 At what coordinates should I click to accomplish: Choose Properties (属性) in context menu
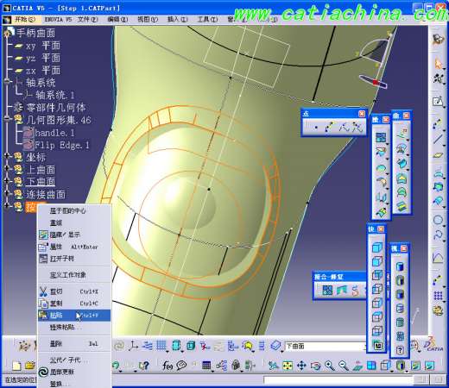(74, 247)
